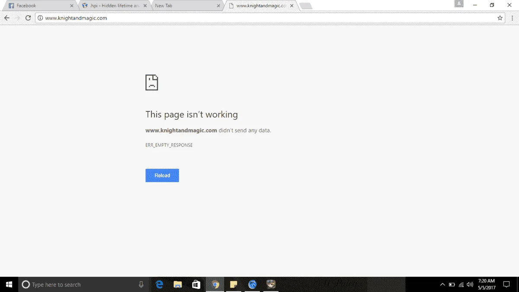Open the volume speaker control
Screen dimensions: 519x292
point(470,285)
